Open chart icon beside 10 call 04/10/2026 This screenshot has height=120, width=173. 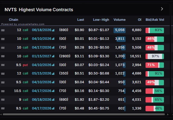(x=53, y=39)
